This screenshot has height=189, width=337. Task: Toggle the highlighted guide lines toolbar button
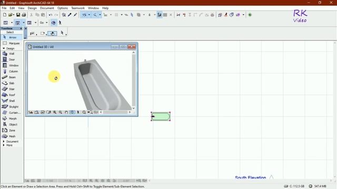coord(84,15)
